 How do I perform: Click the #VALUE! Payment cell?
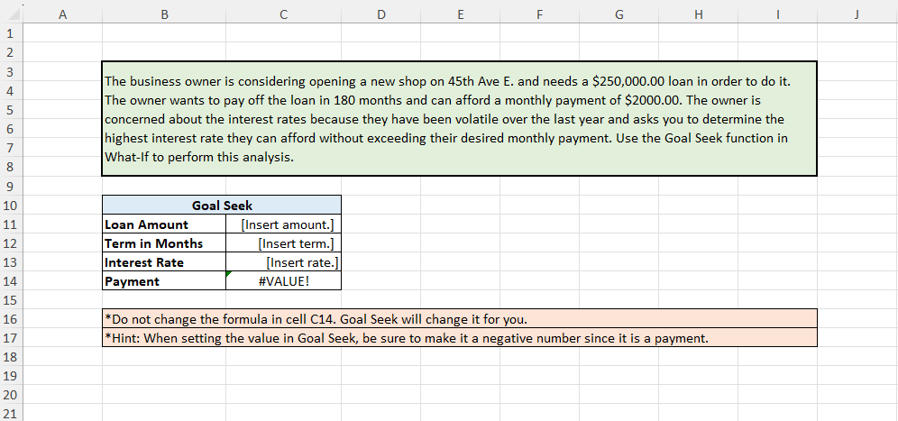click(283, 280)
